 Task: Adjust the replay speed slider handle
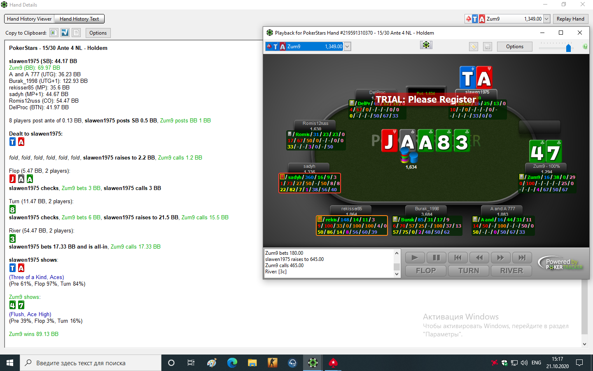(x=568, y=48)
